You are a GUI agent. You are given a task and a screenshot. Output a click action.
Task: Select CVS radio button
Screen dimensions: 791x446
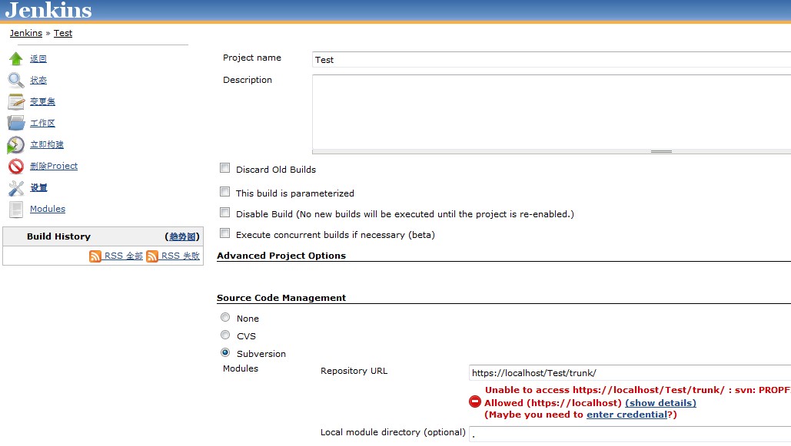tap(225, 335)
